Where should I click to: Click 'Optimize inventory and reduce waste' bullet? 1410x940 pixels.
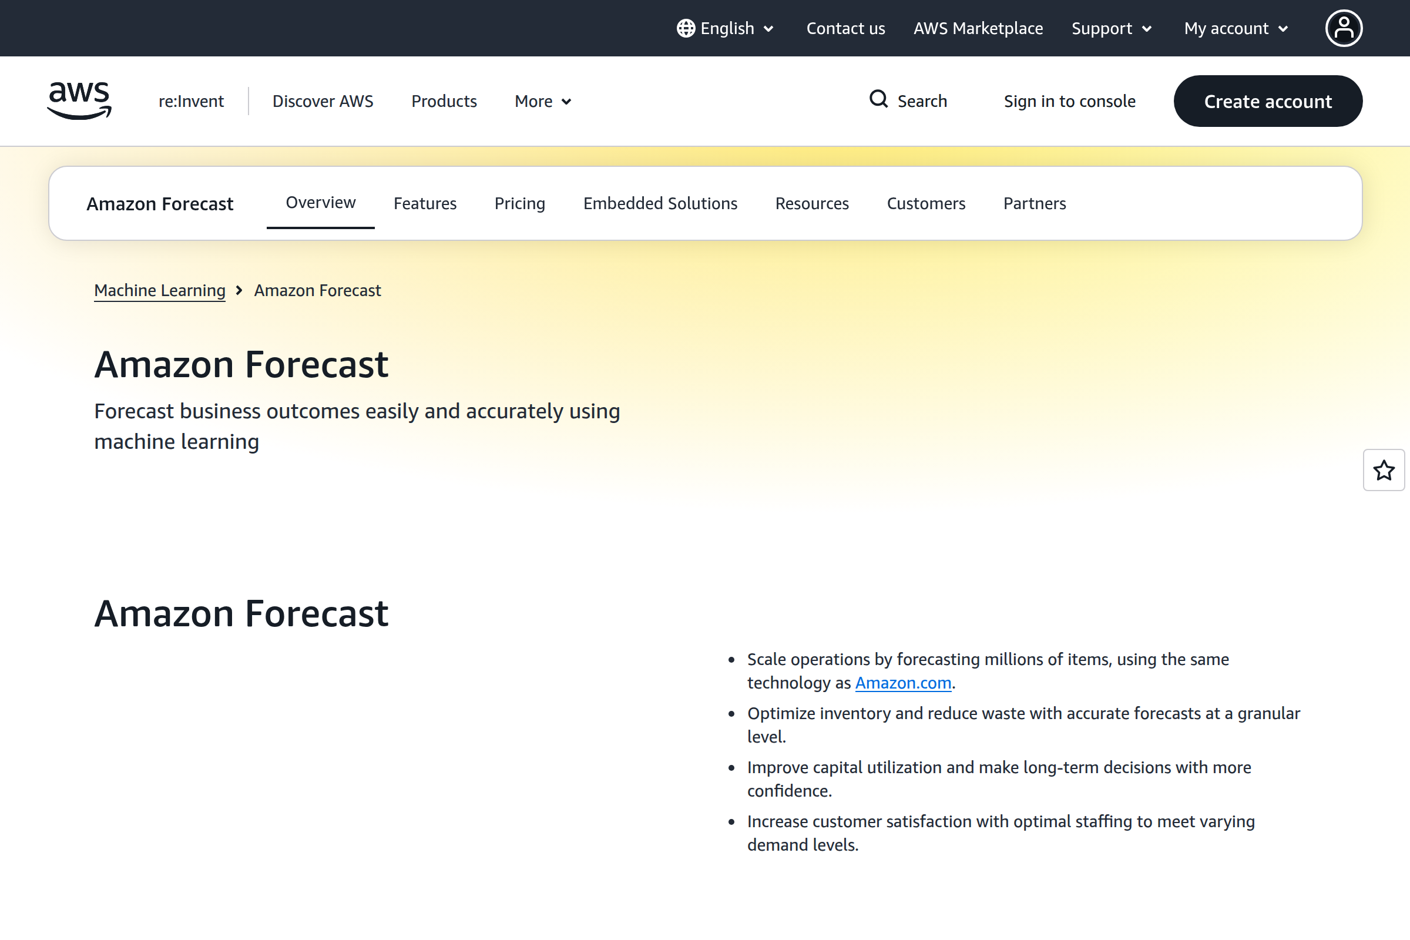coord(1024,725)
